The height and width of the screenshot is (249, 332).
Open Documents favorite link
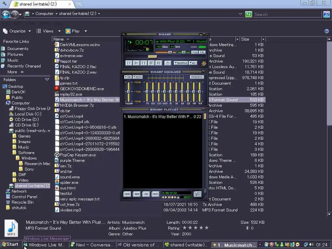18,49
